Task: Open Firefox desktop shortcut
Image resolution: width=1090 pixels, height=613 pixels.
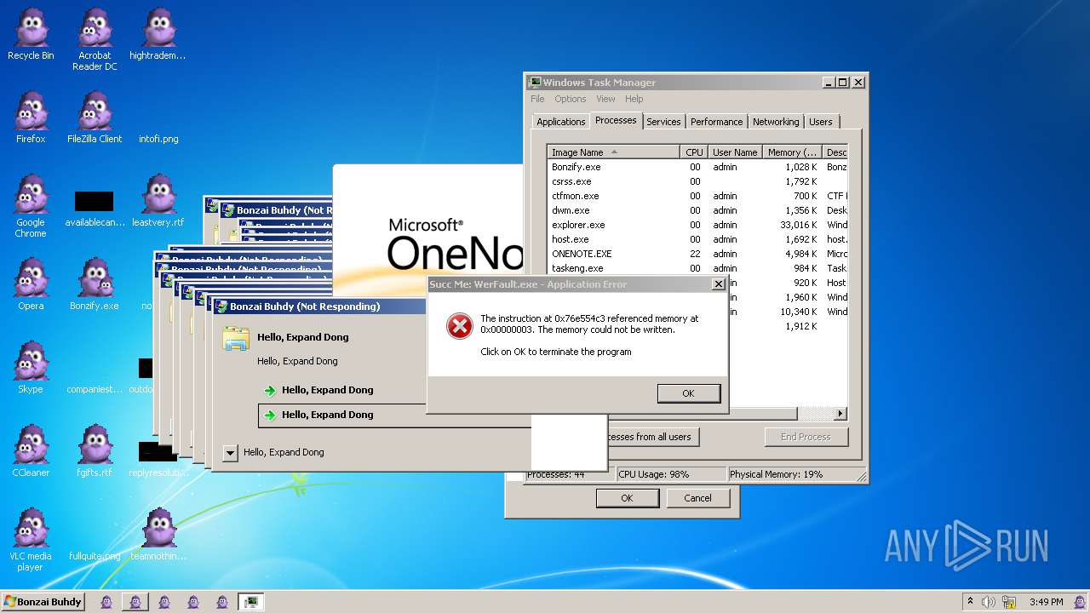Action: coord(31,117)
